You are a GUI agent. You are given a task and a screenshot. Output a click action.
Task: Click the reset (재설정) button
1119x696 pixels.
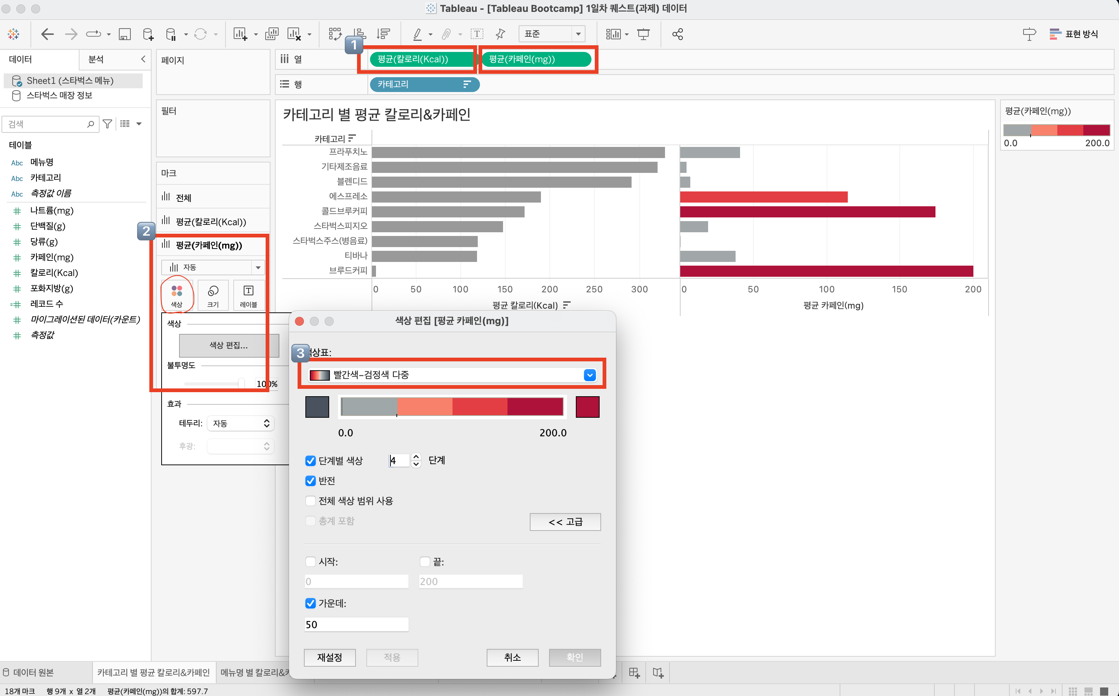click(330, 657)
